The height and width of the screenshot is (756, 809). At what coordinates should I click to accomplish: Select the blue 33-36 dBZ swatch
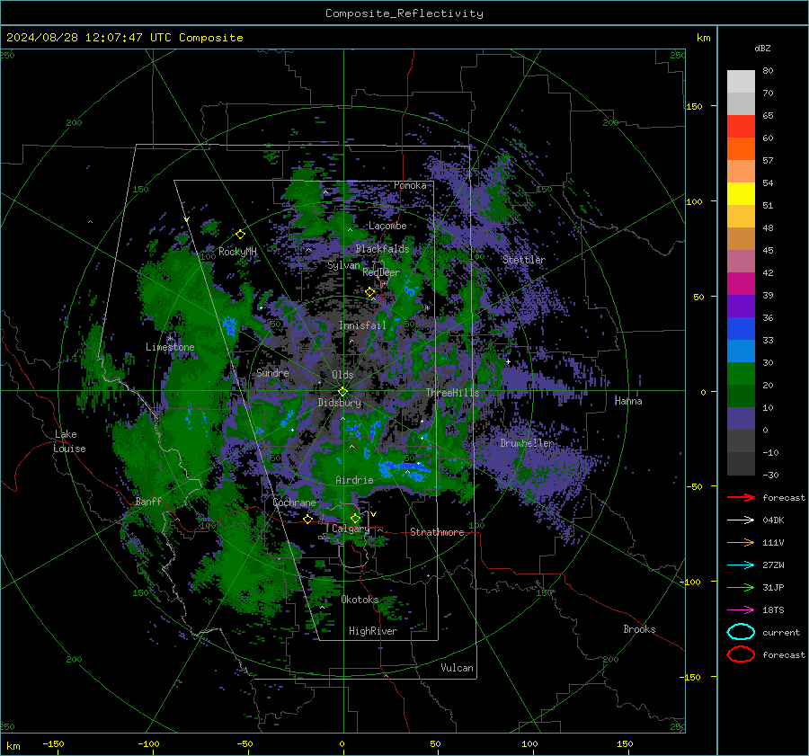pos(741,329)
